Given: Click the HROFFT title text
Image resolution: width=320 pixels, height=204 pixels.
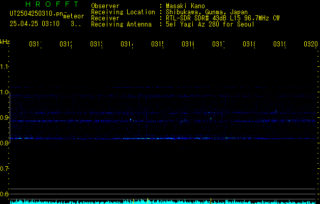Looking at the screenshot, I should [52, 4].
